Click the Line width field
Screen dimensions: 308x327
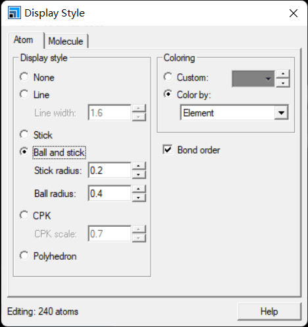click(109, 113)
